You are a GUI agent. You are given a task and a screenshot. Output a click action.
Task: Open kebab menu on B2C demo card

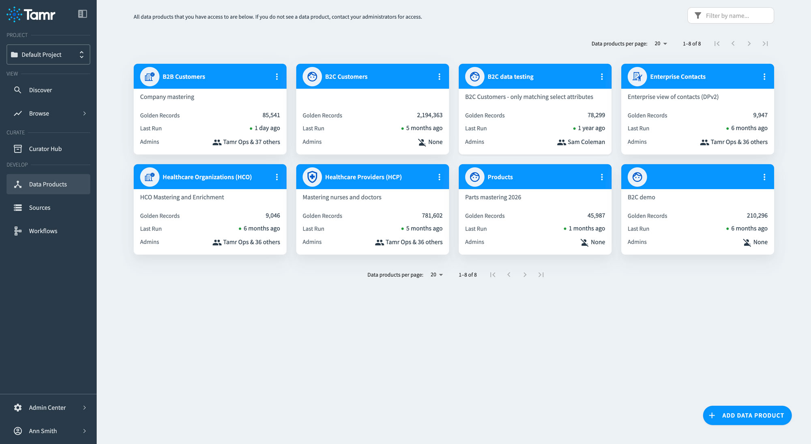click(x=764, y=177)
